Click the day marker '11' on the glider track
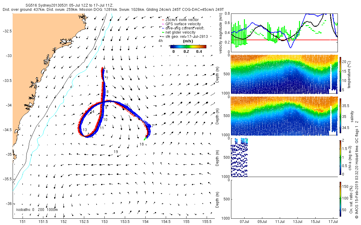 (102, 128)
